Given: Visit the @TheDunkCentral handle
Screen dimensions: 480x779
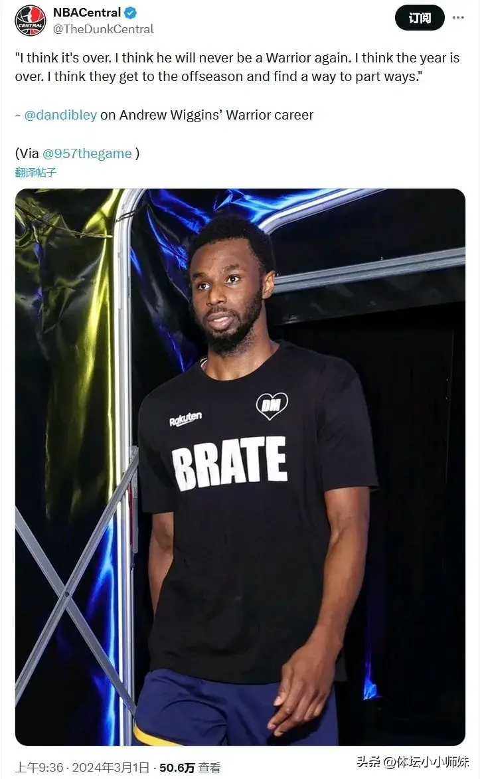Looking at the screenshot, I should click(104, 29).
